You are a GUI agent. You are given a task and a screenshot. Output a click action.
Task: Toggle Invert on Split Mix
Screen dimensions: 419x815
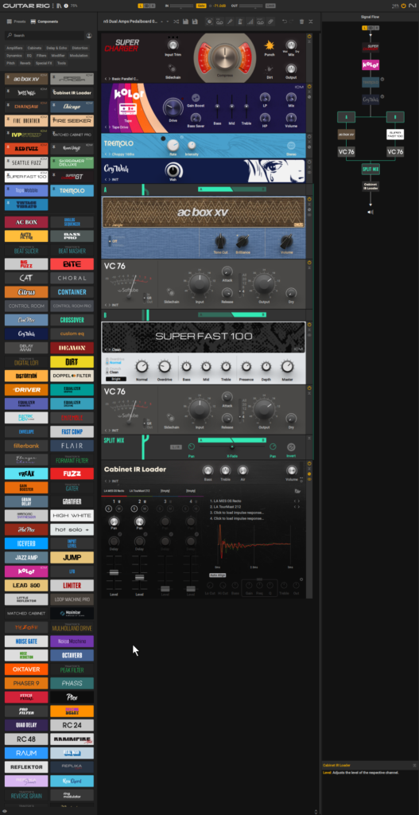coord(291,447)
